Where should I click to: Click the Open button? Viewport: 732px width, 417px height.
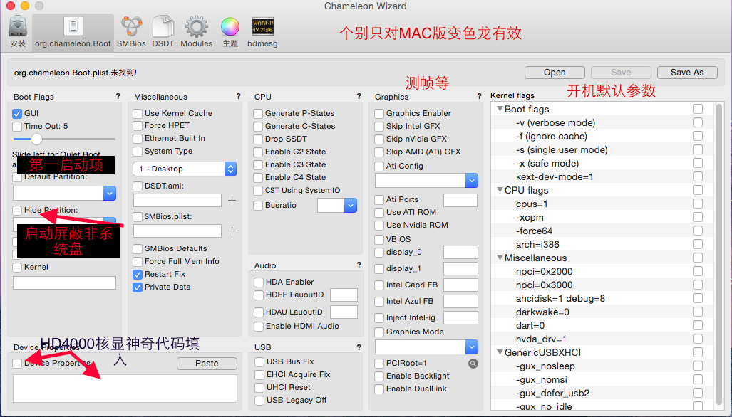555,72
